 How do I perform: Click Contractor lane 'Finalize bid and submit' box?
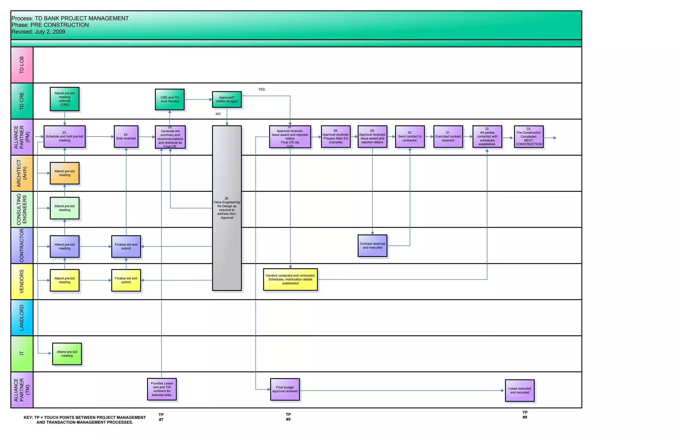click(x=126, y=246)
